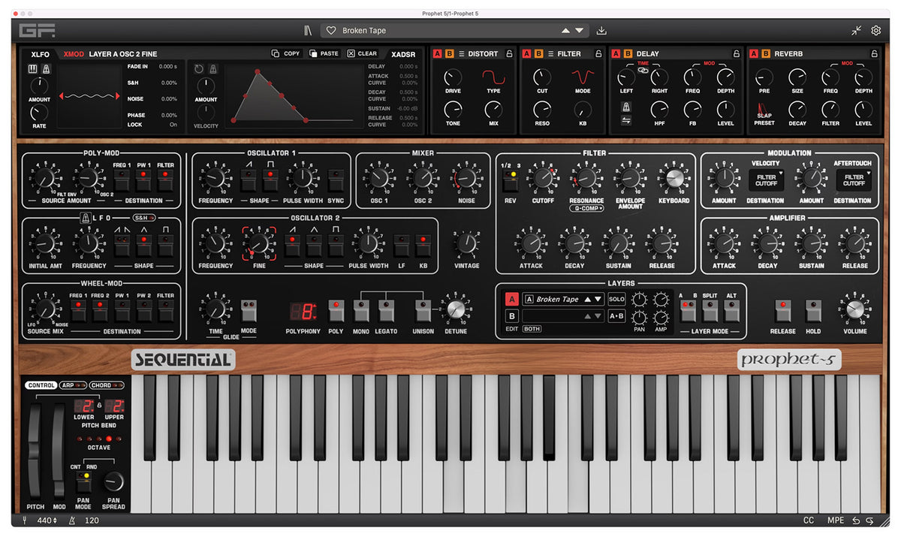The image size is (901, 540).
Task: Click the save preset download icon
Action: click(x=601, y=31)
